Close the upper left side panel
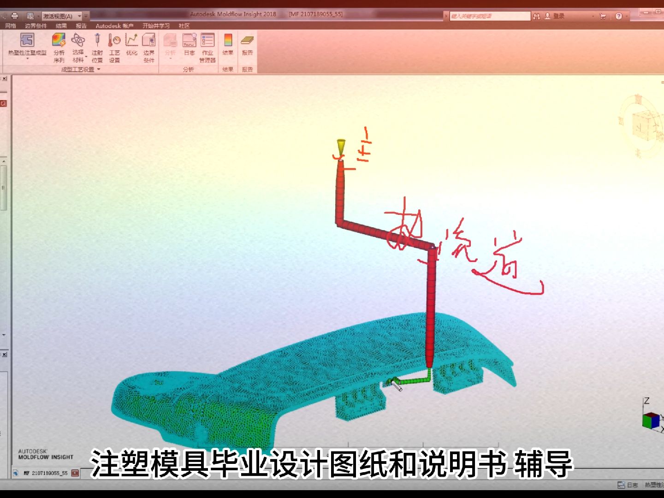This screenshot has width=664, height=498. click(x=4, y=79)
